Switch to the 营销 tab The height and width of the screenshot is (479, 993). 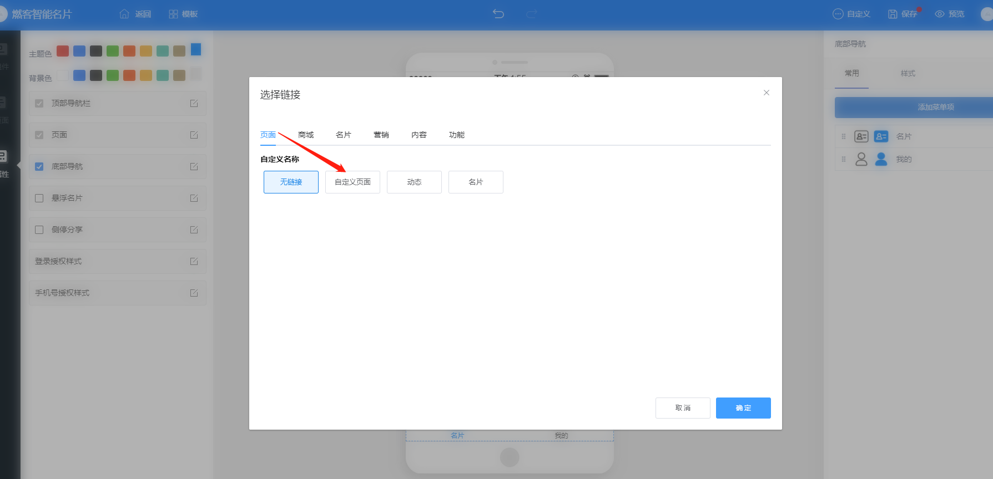tap(381, 135)
